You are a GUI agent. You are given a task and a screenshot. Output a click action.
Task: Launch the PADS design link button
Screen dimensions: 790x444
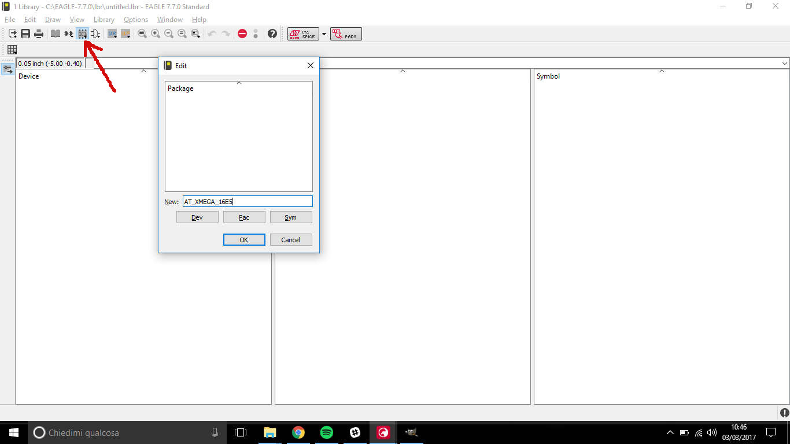pos(346,34)
